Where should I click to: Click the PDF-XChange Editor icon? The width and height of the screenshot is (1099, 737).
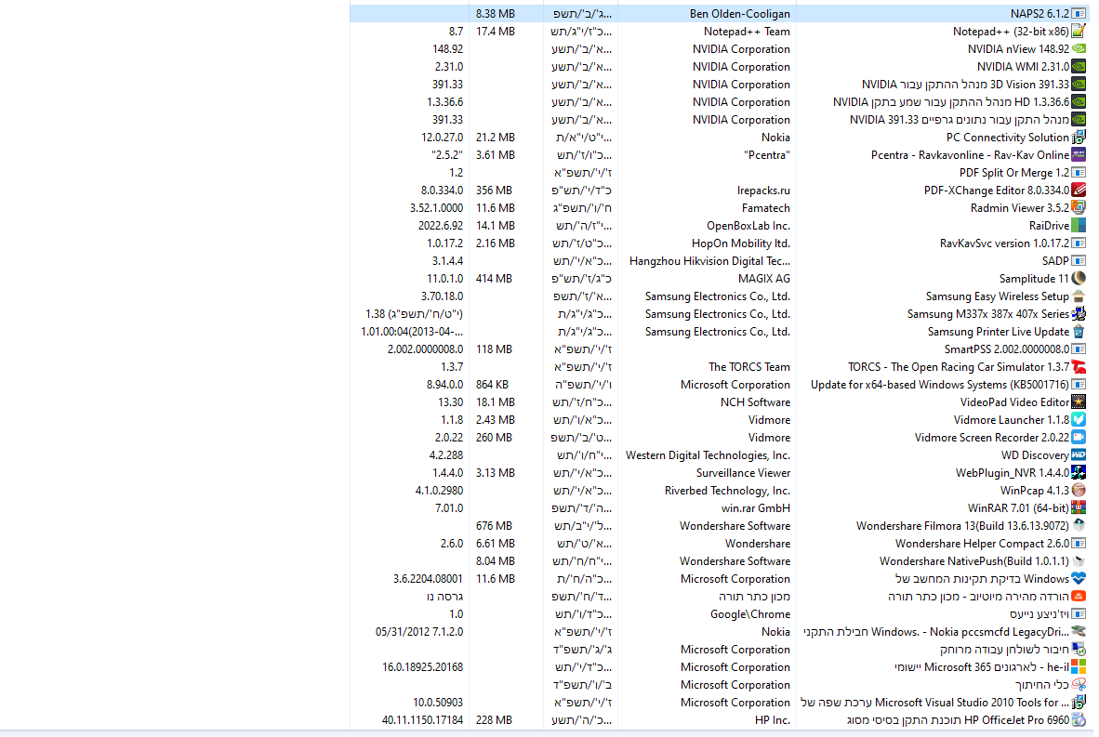click(x=1079, y=190)
